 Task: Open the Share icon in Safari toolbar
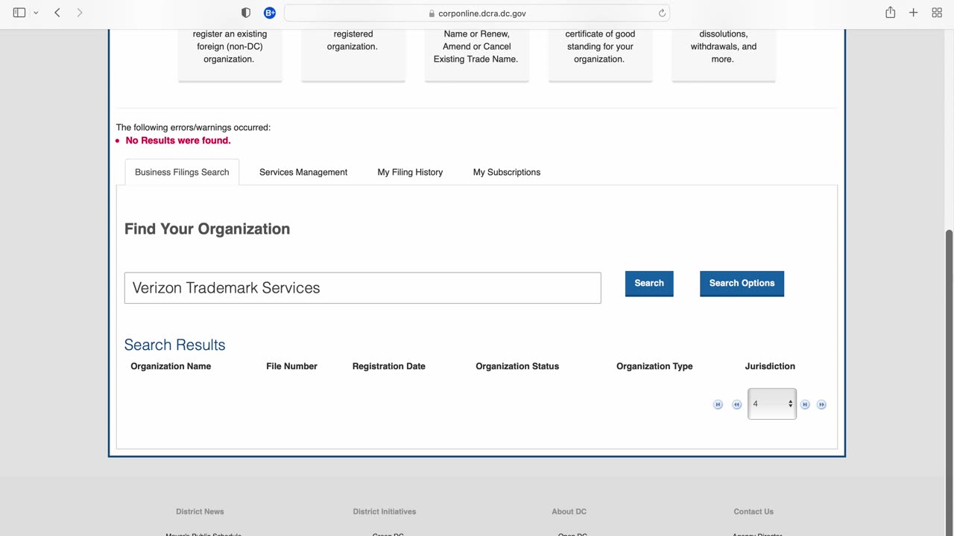click(x=890, y=13)
